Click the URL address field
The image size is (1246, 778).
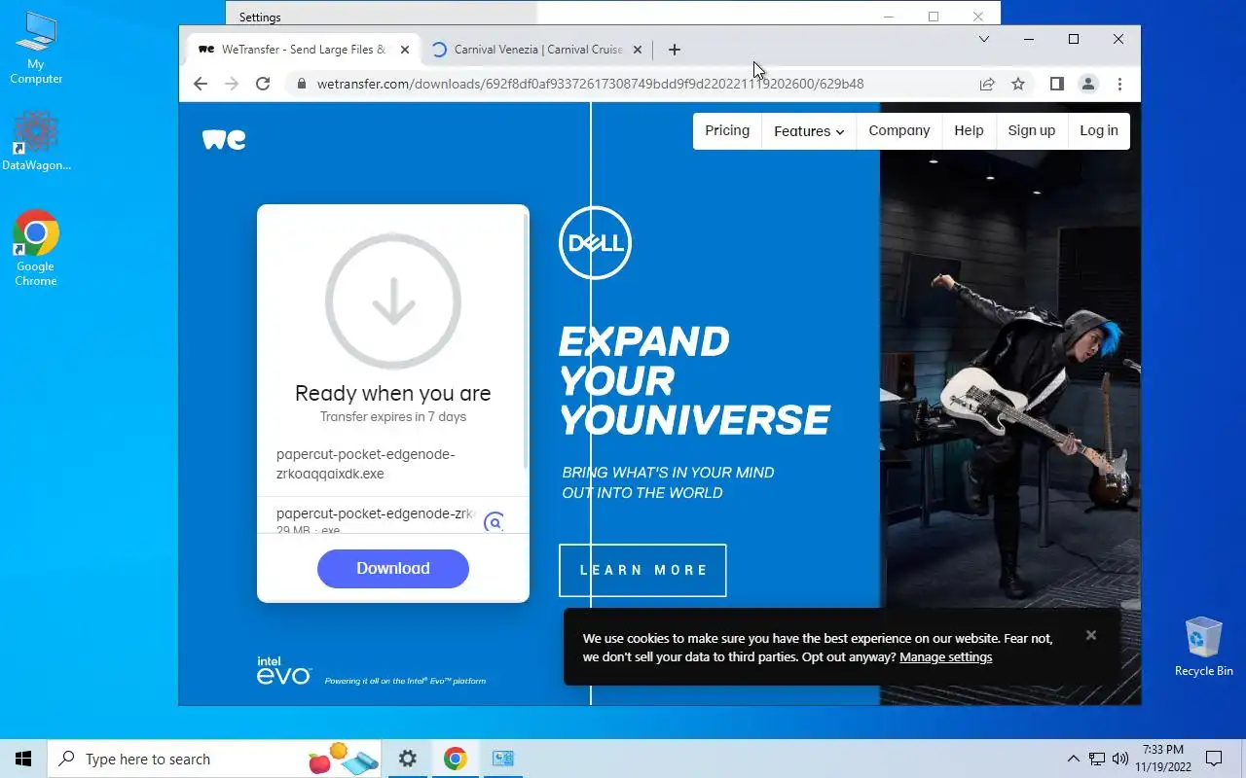point(590,84)
